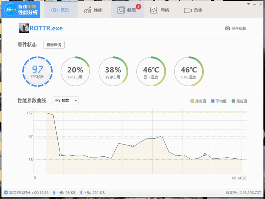
Task: Open the FPS 帧数 metric dropdown
Action: [x=65, y=101]
